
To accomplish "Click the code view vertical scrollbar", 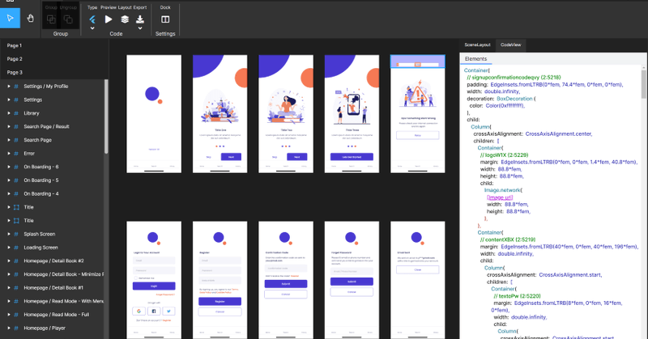I will [x=644, y=84].
